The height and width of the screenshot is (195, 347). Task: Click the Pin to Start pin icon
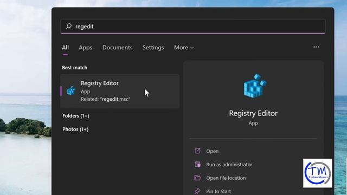197,191
